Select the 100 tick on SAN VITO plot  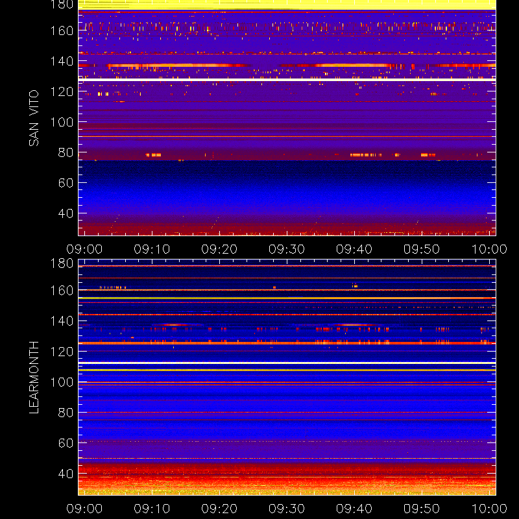click(x=62, y=122)
